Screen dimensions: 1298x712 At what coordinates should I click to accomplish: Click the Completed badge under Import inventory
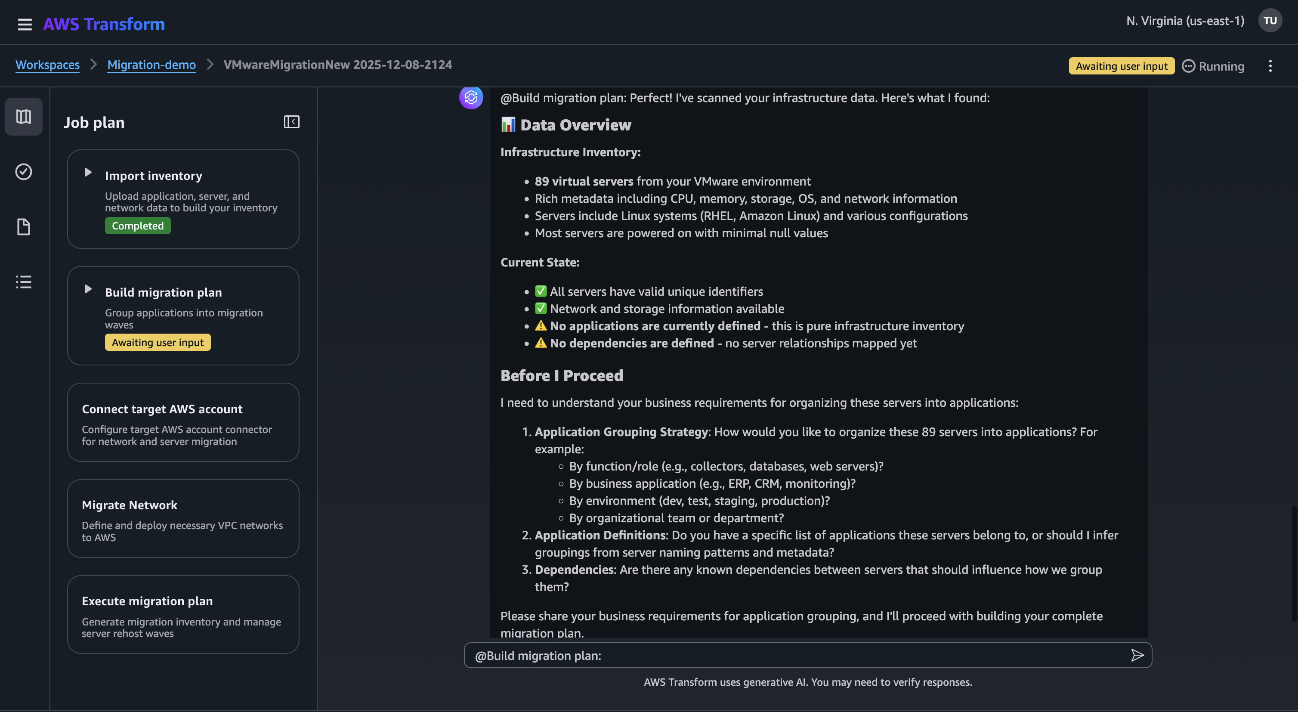[138, 225]
